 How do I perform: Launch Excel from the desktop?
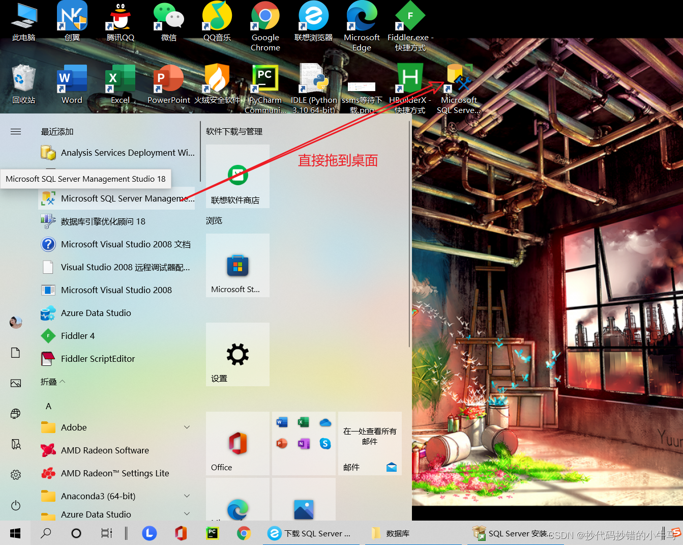(121, 85)
